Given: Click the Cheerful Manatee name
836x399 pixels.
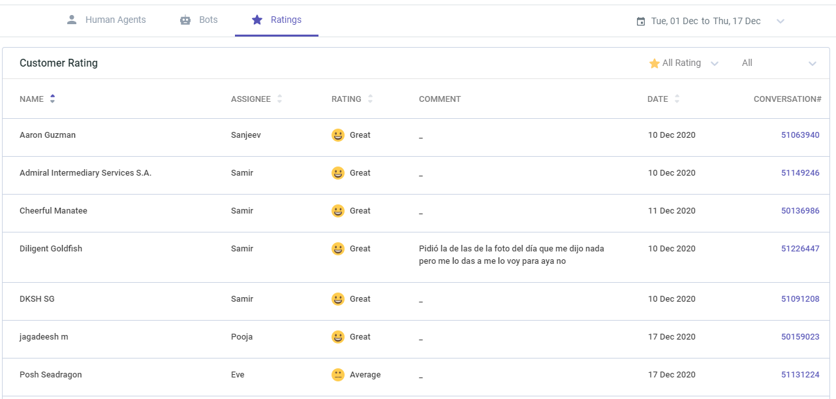Looking at the screenshot, I should click(54, 211).
